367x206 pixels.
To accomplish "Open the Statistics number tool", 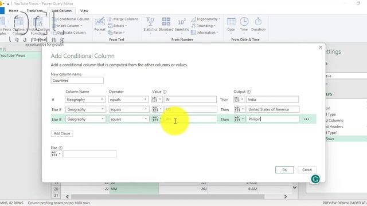I will 150,25.
